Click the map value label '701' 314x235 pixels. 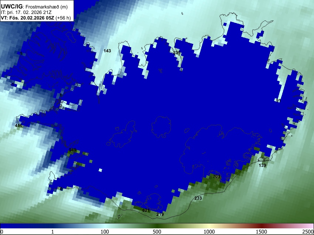click(x=216, y=176)
